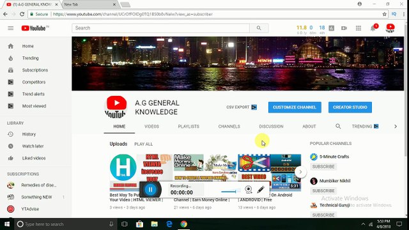Click the channel profile picture
Image resolution: width=409 pixels, height=230 pixels.
(116, 107)
